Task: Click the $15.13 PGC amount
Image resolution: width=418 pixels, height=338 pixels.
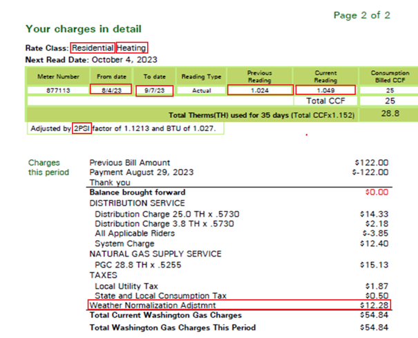Action: tap(374, 265)
